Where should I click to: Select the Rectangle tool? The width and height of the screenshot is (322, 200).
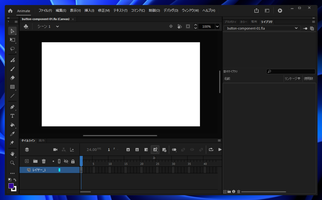tap(12, 87)
